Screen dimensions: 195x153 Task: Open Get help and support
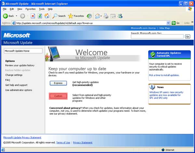click(x=16, y=85)
